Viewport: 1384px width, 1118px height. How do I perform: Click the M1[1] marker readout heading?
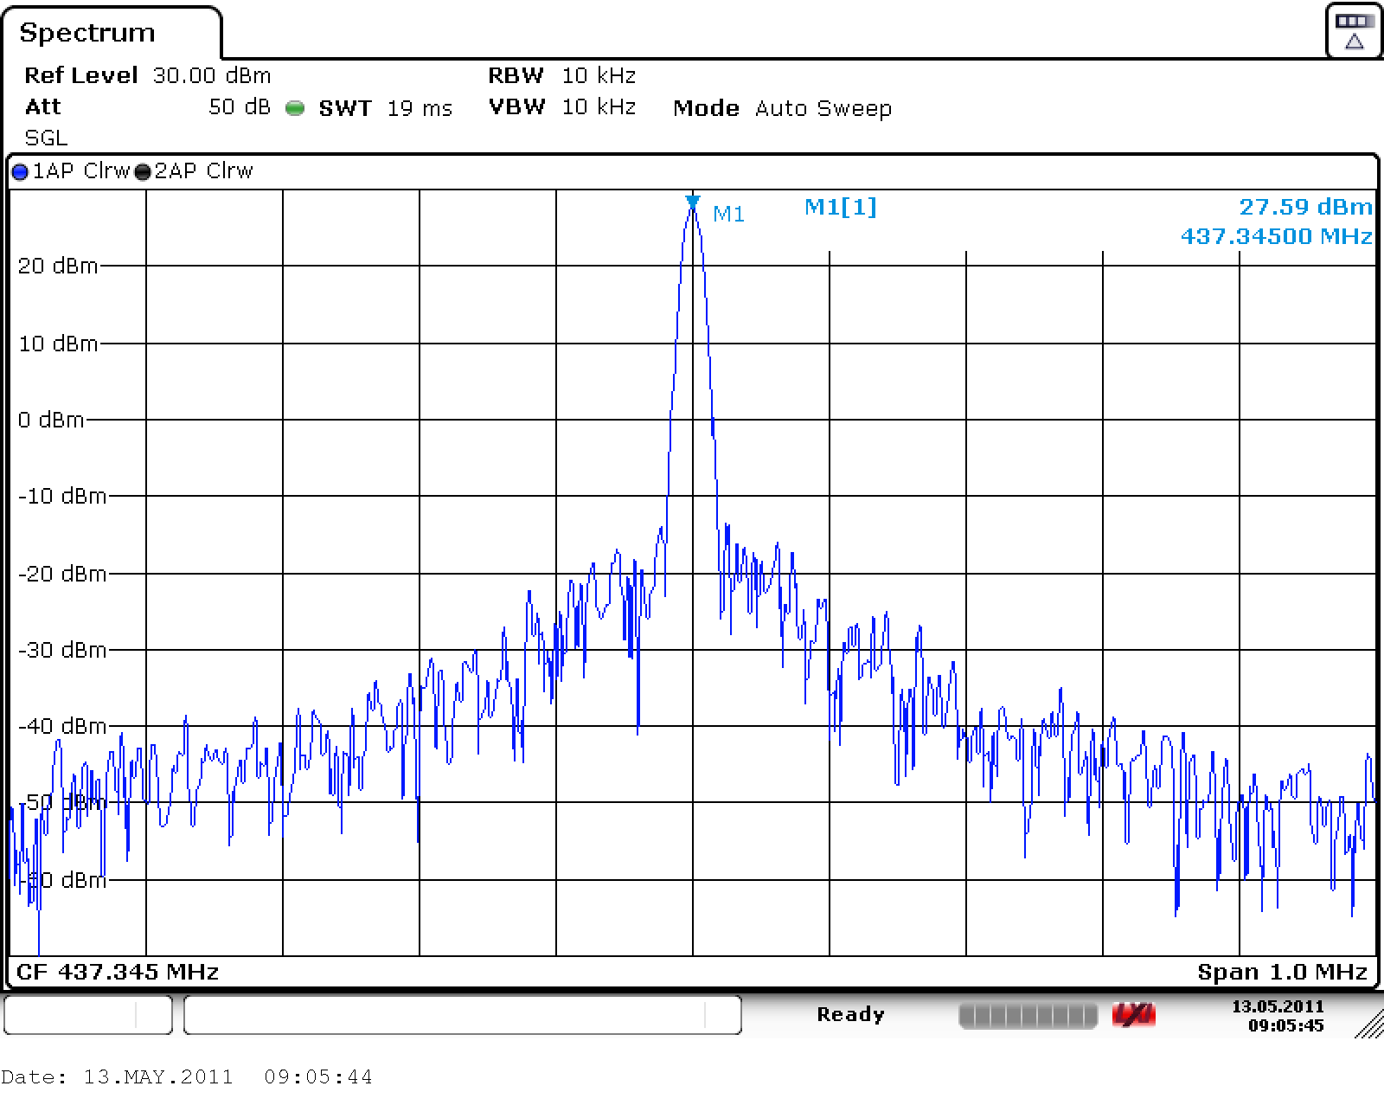840,208
